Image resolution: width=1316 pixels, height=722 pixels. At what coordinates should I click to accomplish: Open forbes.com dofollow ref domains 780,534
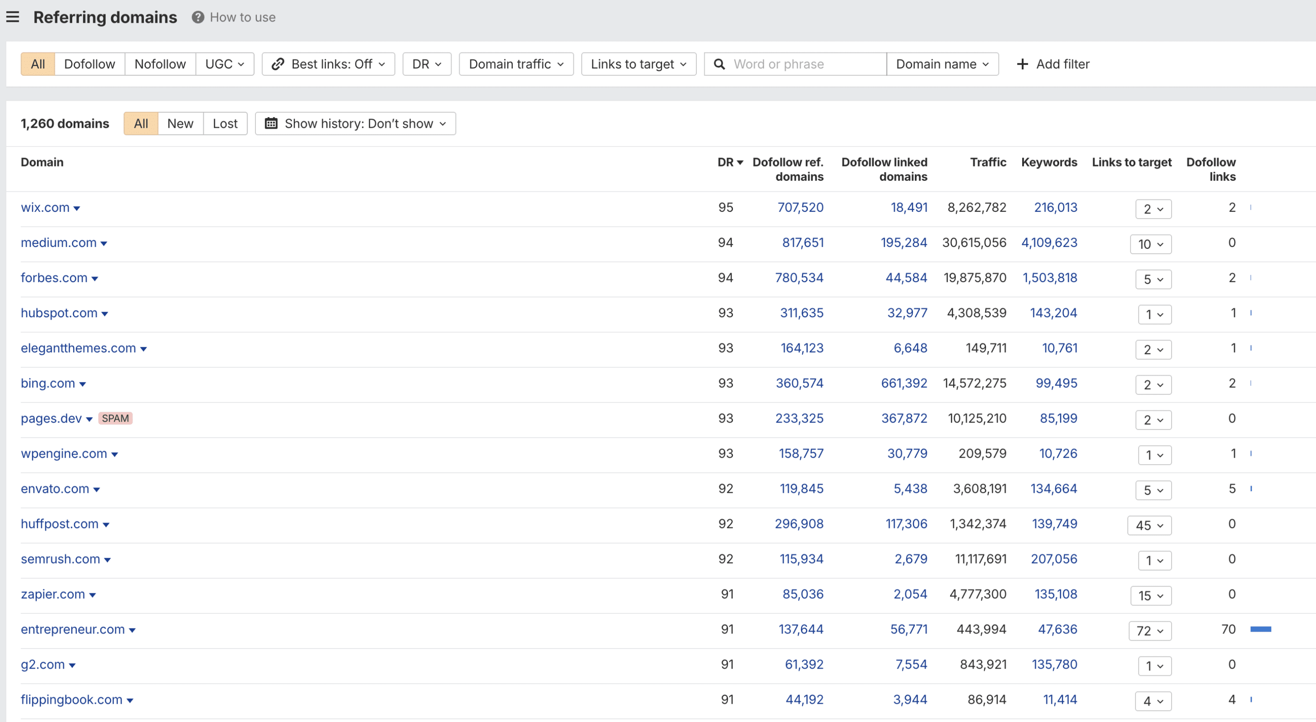pos(799,277)
